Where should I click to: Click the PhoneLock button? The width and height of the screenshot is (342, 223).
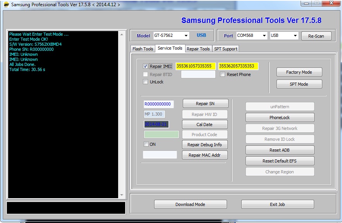pos(280,118)
